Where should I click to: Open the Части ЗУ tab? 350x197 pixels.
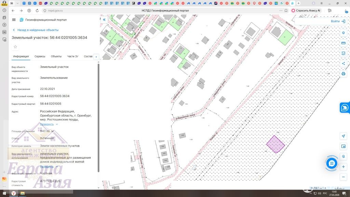[x=72, y=56]
